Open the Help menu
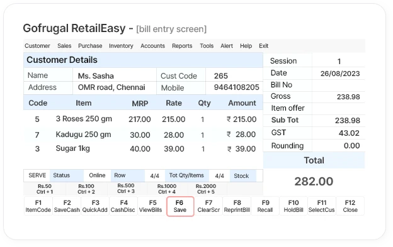The width and height of the screenshot is (393, 247). [246, 46]
